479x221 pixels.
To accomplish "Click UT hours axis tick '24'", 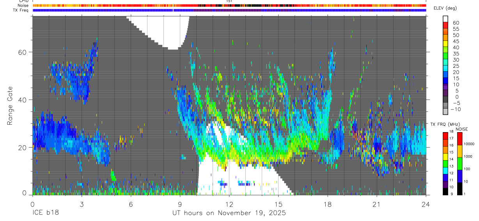I will [426, 204].
